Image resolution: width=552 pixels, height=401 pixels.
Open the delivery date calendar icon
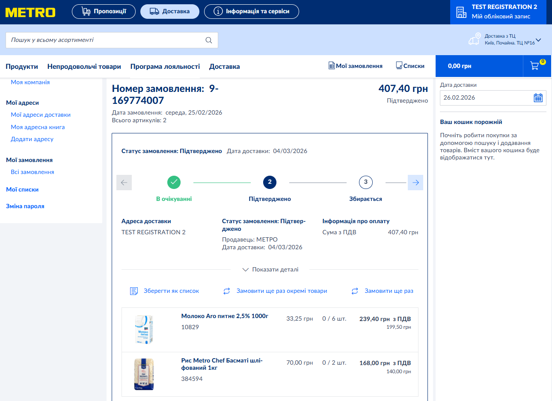point(538,98)
